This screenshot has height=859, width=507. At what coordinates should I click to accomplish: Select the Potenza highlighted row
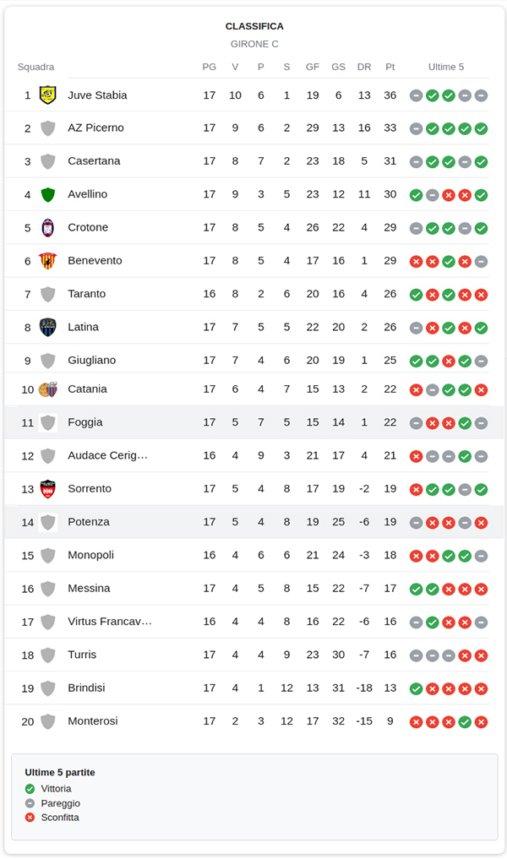coord(253,522)
